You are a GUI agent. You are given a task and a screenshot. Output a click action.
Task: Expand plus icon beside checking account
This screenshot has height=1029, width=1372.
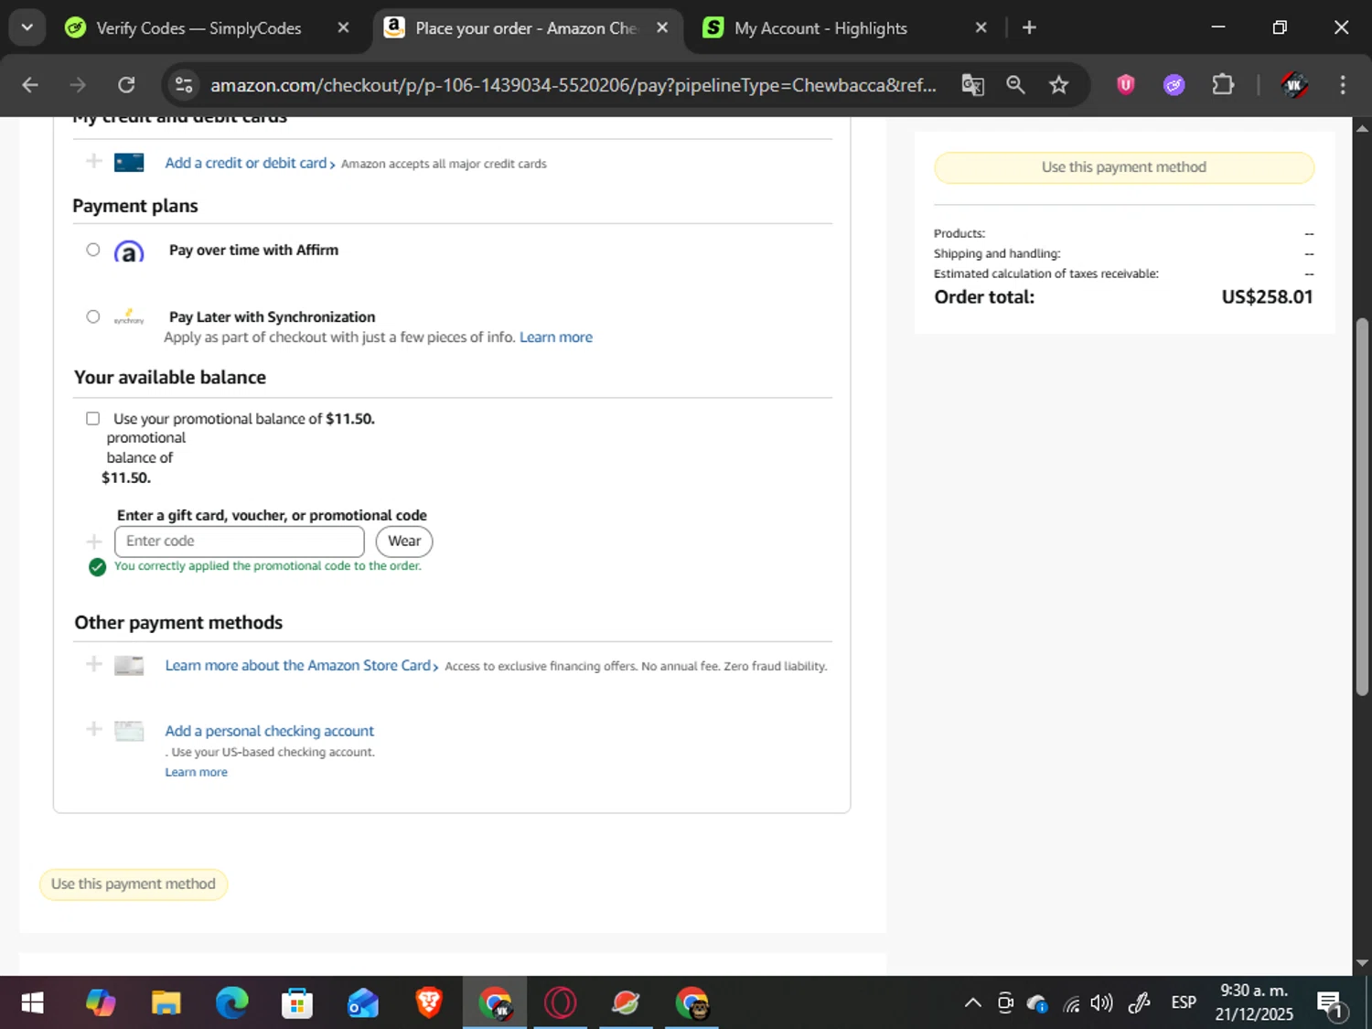click(93, 729)
